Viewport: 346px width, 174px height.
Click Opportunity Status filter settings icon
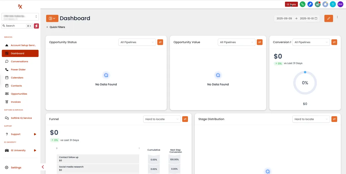click(x=160, y=42)
